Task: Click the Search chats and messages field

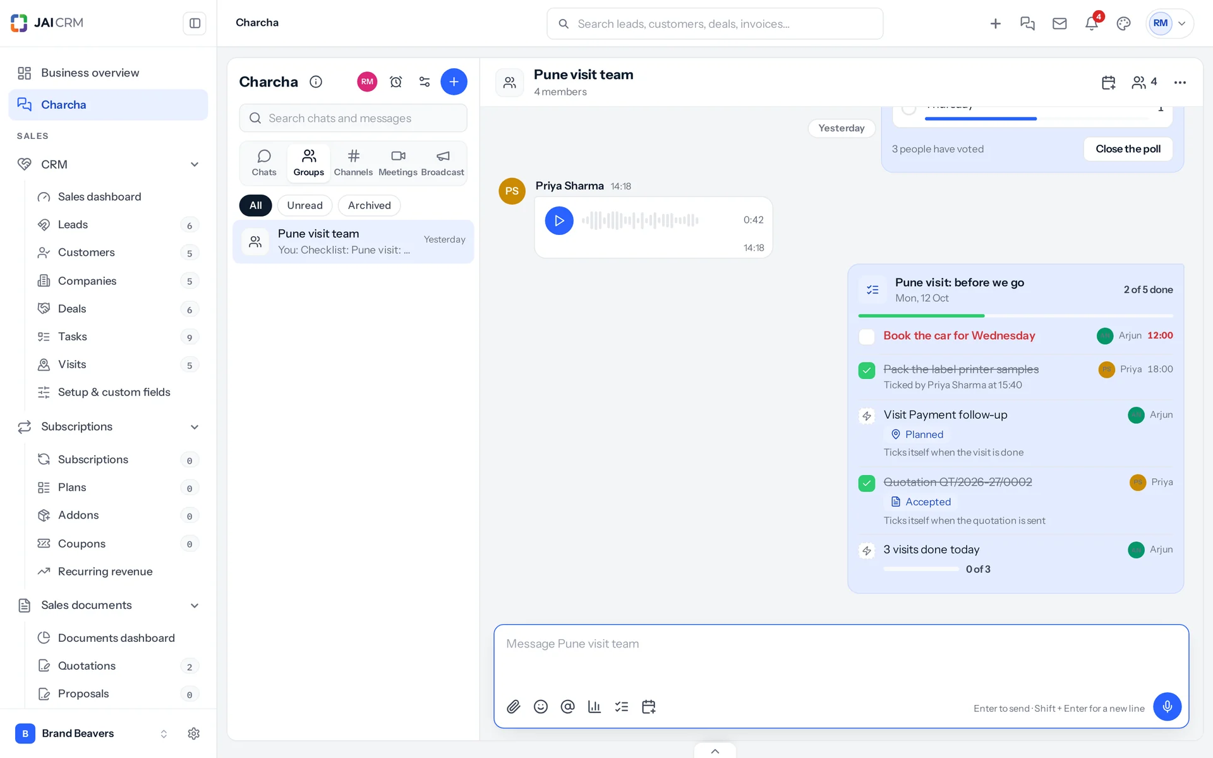Action: 353,118
